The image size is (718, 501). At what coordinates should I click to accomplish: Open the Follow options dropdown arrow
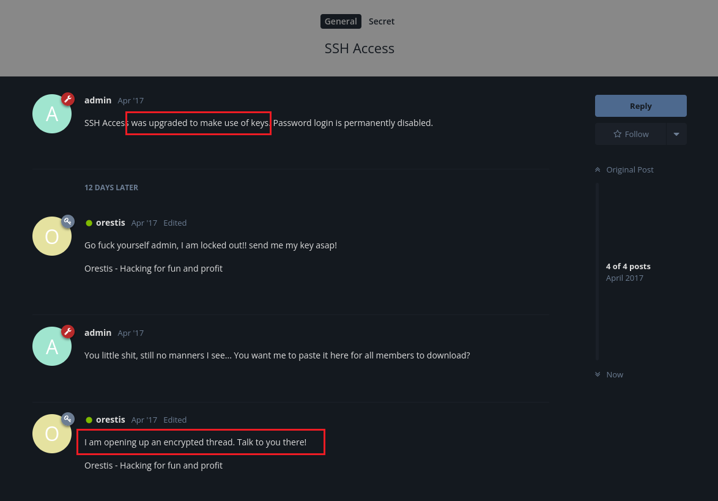coord(676,134)
